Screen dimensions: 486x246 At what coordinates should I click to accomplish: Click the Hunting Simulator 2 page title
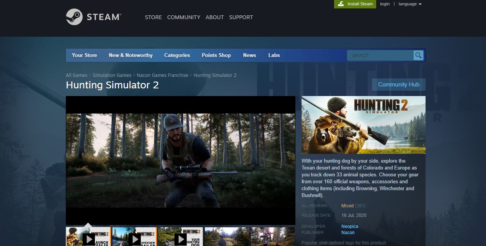[x=112, y=85]
